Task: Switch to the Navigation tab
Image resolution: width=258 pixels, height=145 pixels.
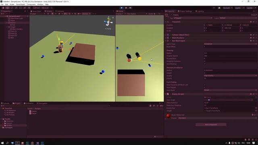Action: (42, 103)
